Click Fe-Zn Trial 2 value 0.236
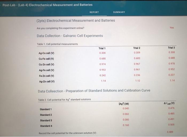The height and width of the screenshot is (137, 187). point(137,75)
